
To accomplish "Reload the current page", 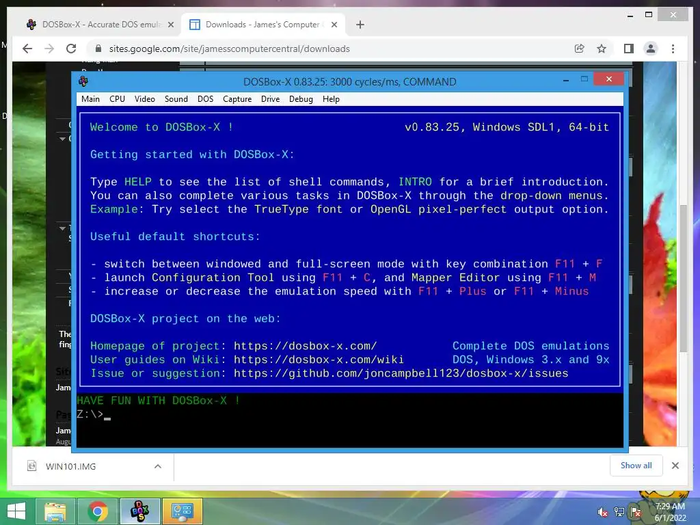I will (71, 49).
